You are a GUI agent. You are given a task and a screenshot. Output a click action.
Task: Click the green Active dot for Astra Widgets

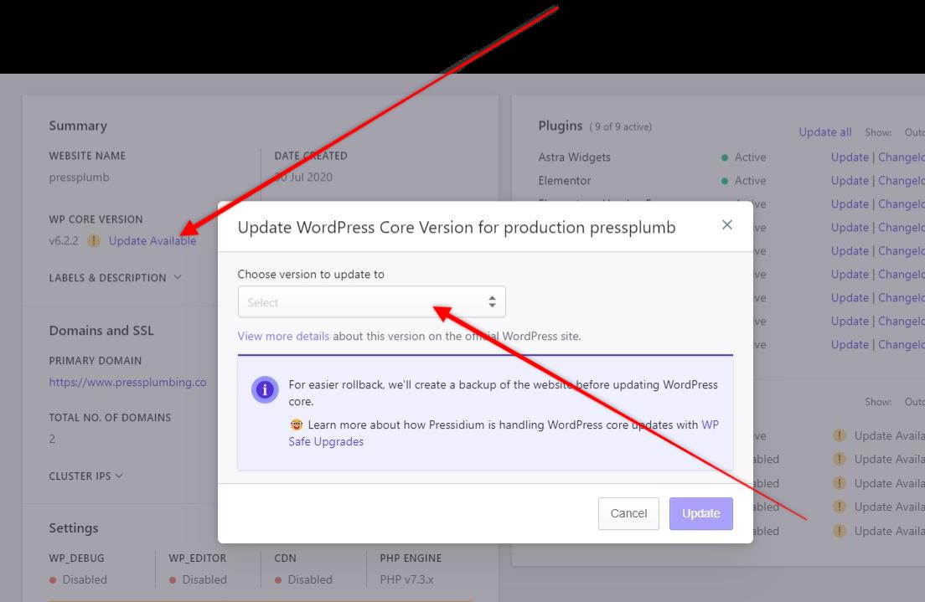pyautogui.click(x=725, y=157)
